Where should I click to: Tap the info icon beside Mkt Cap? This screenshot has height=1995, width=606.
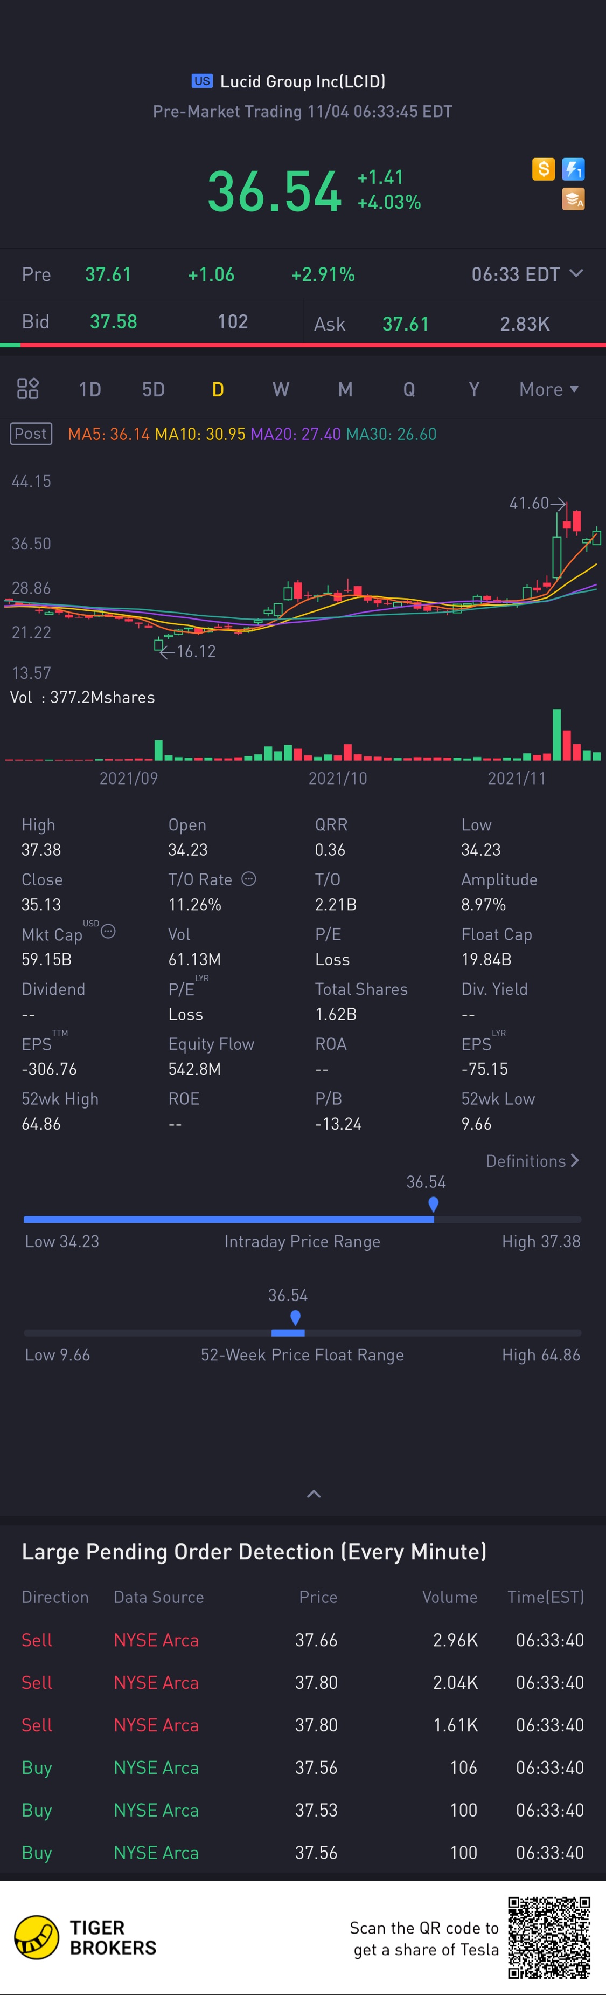click(108, 932)
